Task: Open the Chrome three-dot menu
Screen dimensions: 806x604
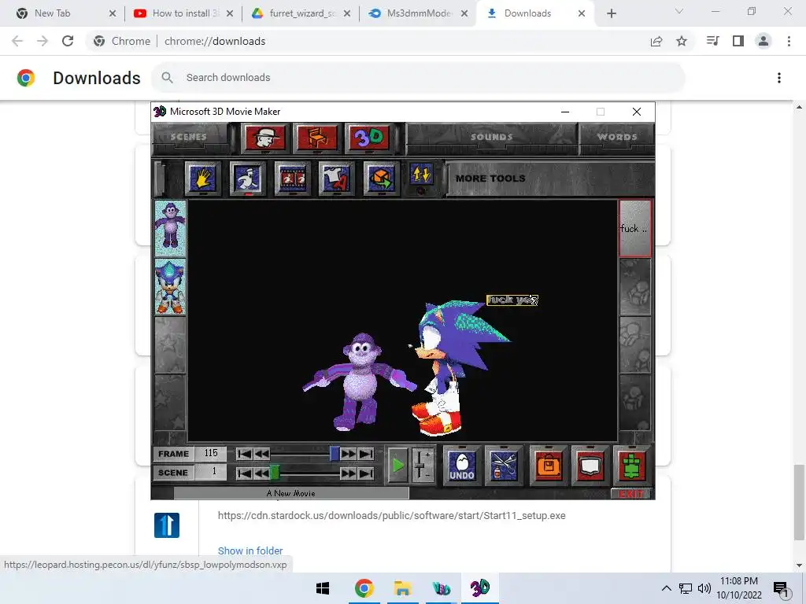Action: coord(789,41)
